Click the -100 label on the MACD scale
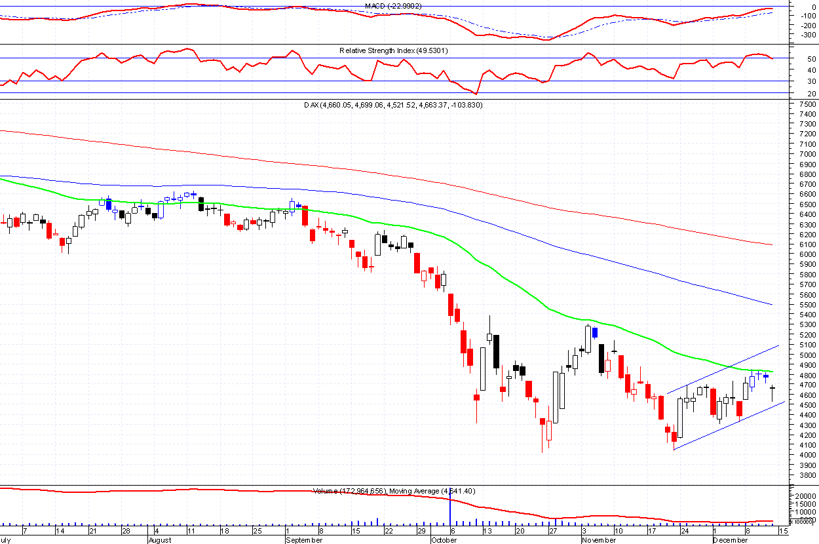The height and width of the screenshot is (544, 819). (808, 16)
